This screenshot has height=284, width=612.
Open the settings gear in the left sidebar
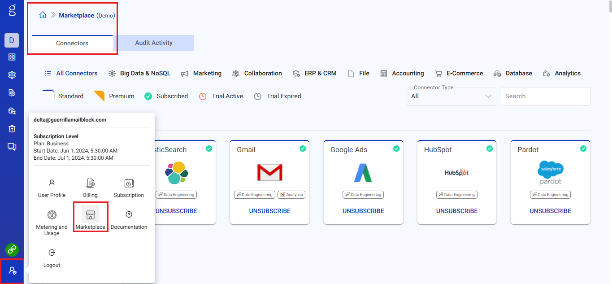coord(12,75)
